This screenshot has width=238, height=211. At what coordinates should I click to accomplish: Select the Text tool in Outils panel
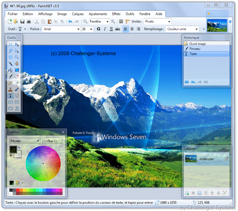[x=10, y=96]
